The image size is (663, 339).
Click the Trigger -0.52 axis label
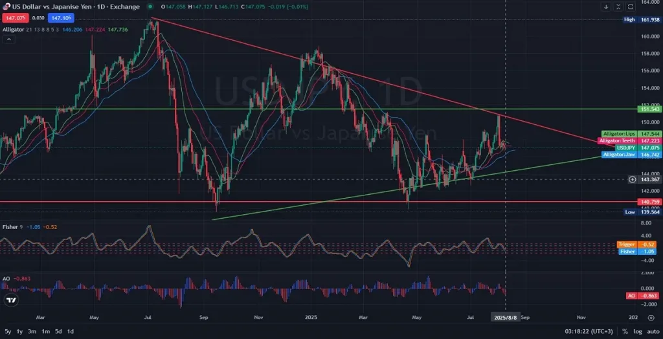tap(638, 245)
